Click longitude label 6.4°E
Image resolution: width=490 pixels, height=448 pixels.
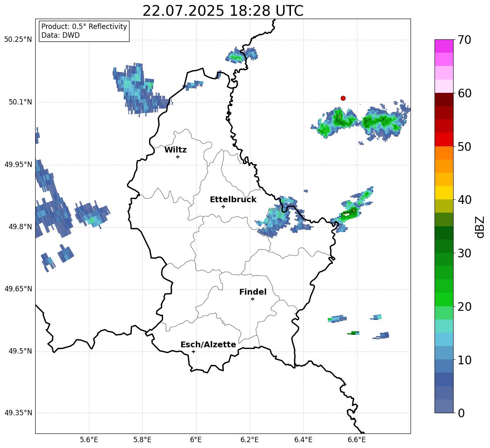[x=303, y=440]
